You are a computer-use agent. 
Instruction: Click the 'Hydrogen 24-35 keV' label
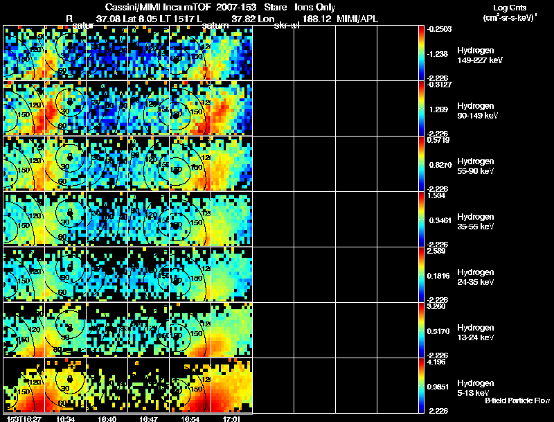tap(476, 277)
